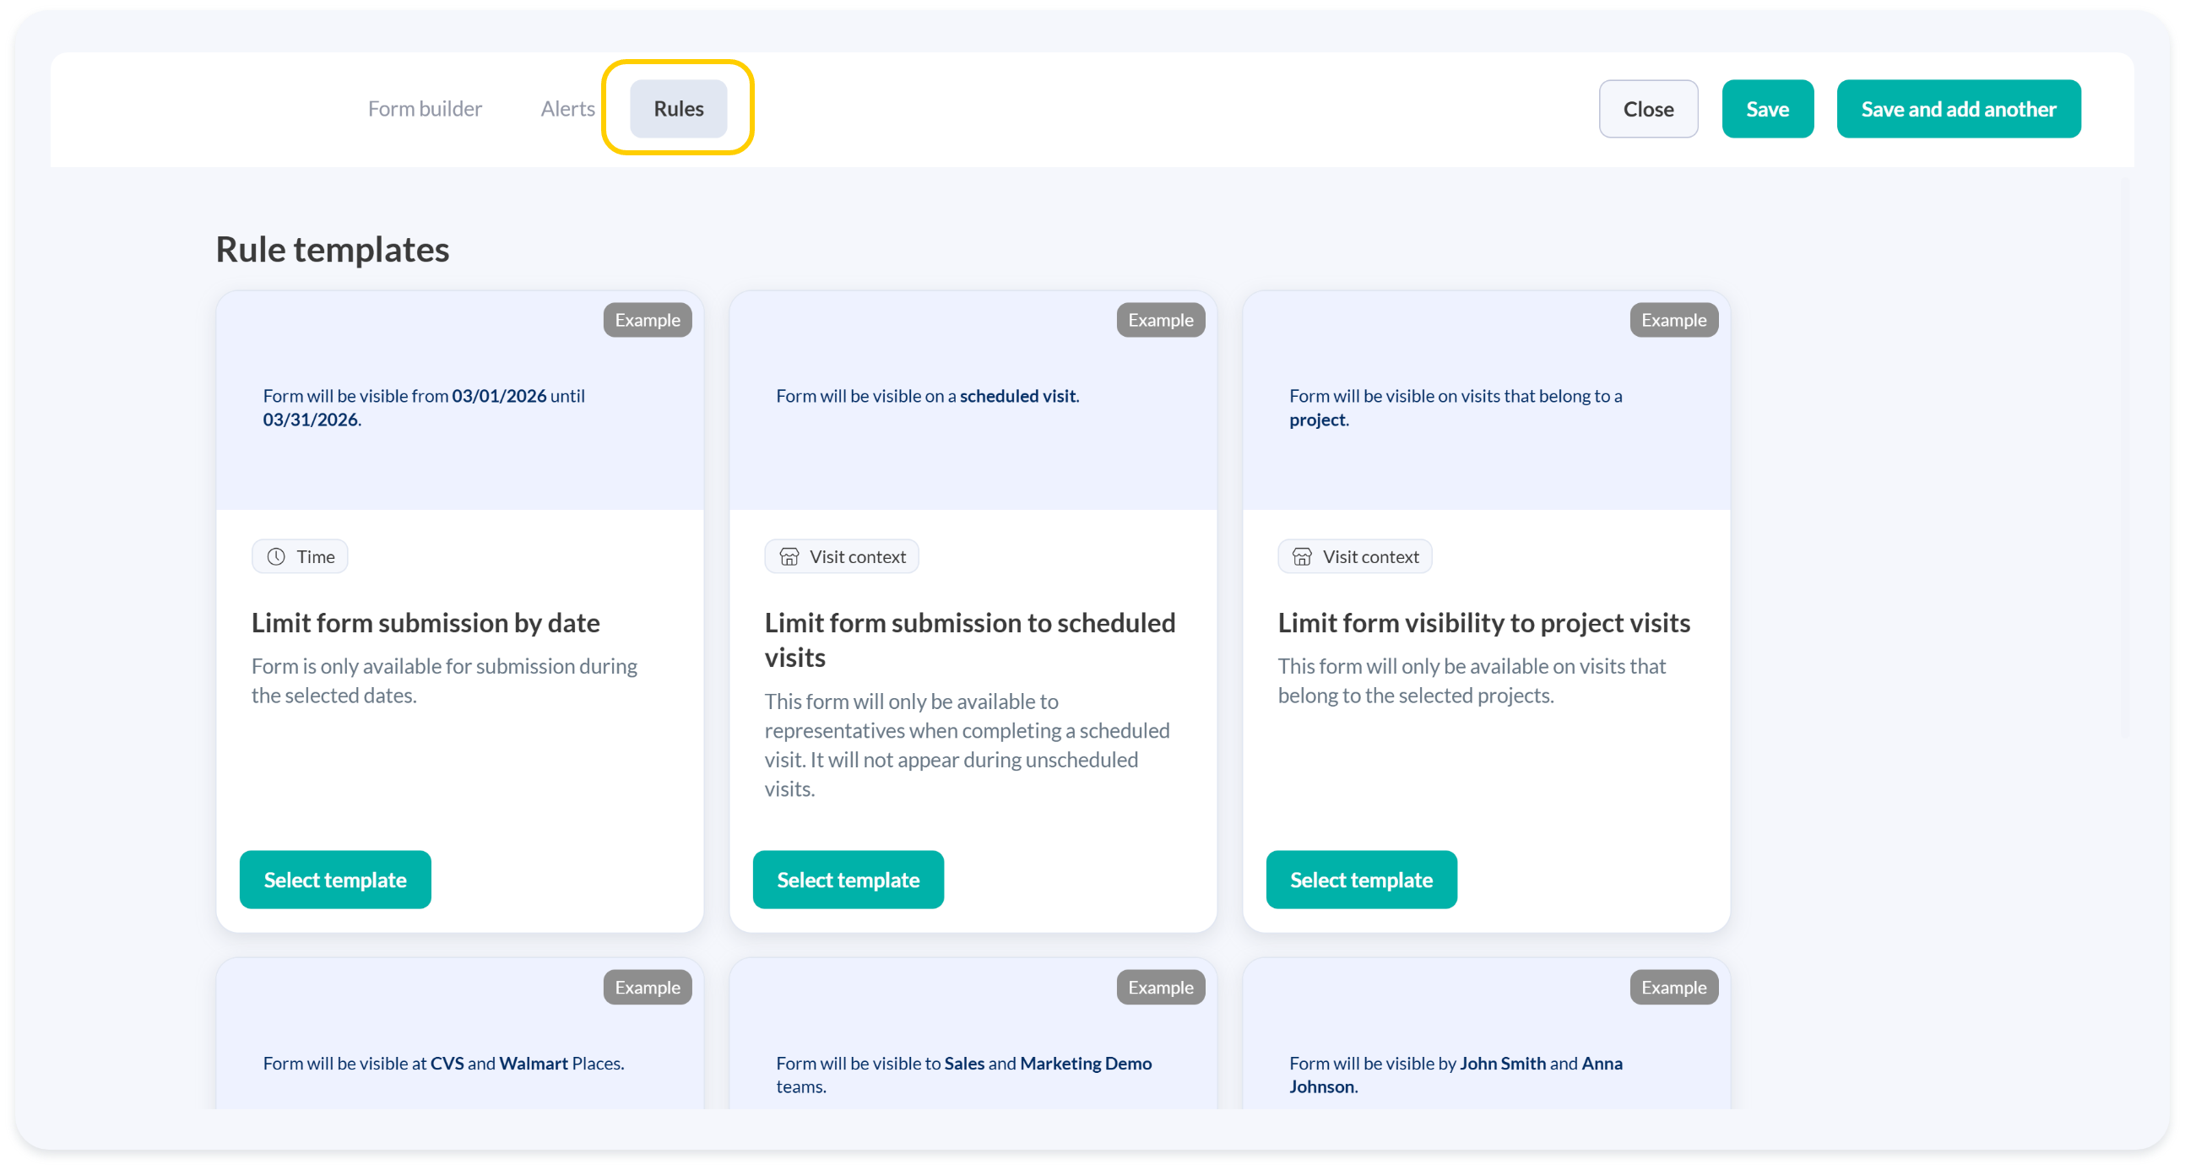Image resolution: width=2185 pixels, height=1170 pixels.
Task: Click Save and add another
Action: [x=1958, y=110]
